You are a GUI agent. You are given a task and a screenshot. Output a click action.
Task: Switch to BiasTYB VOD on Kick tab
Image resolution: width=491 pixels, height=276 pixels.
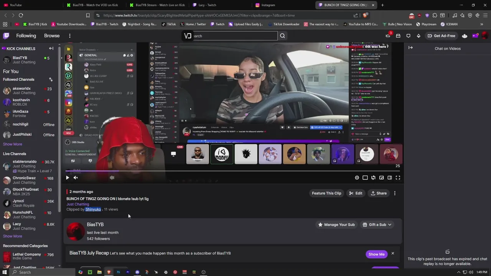coord(95,5)
